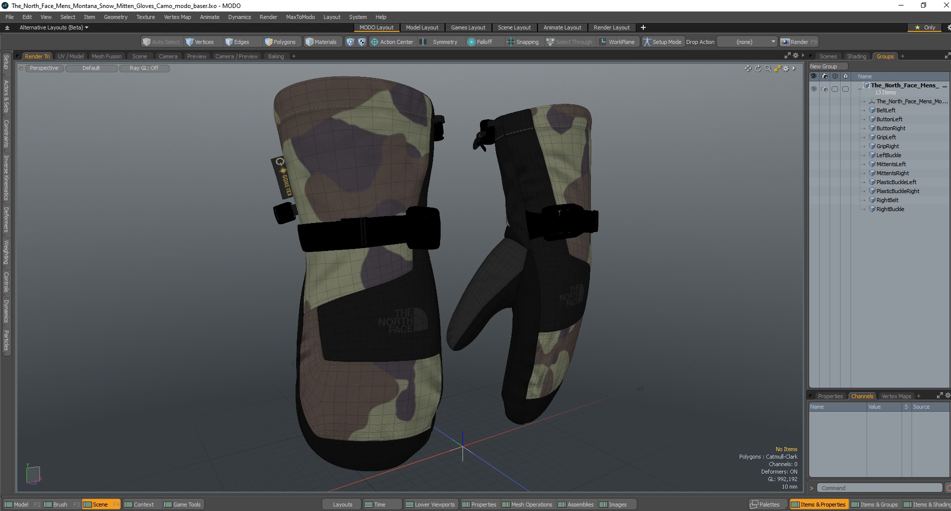Toggle Ray GL Off button
The height and width of the screenshot is (511, 951).
click(x=144, y=68)
